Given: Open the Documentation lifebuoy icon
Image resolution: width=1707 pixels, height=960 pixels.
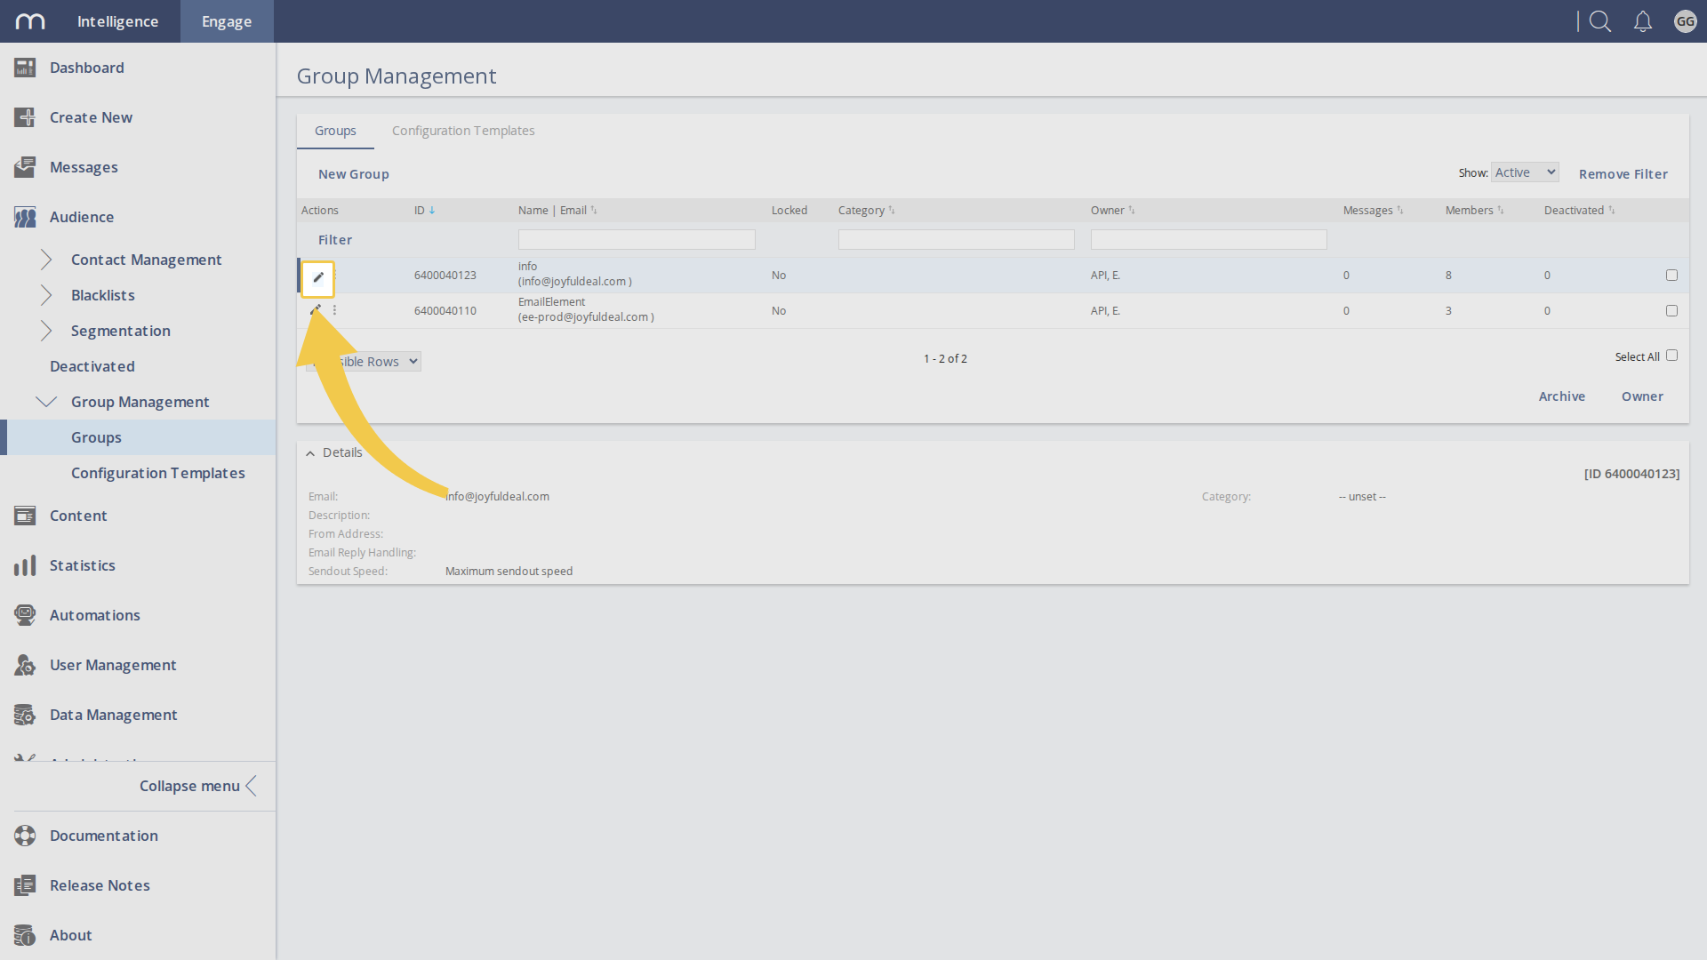Looking at the screenshot, I should click(x=25, y=836).
